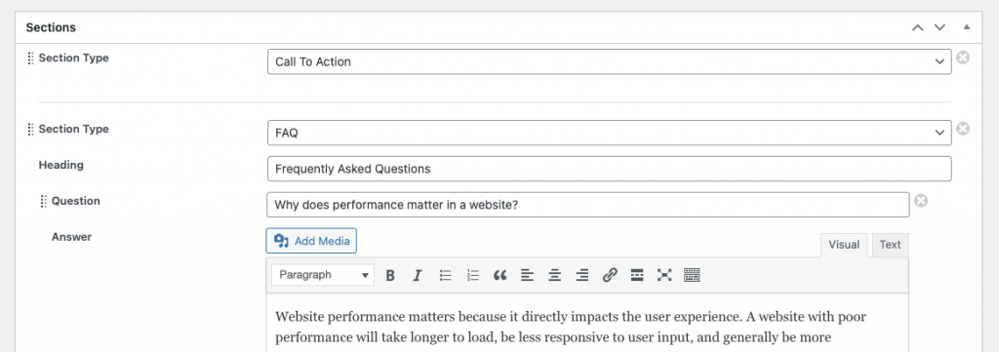Insert a bulleted list

pos(445,275)
